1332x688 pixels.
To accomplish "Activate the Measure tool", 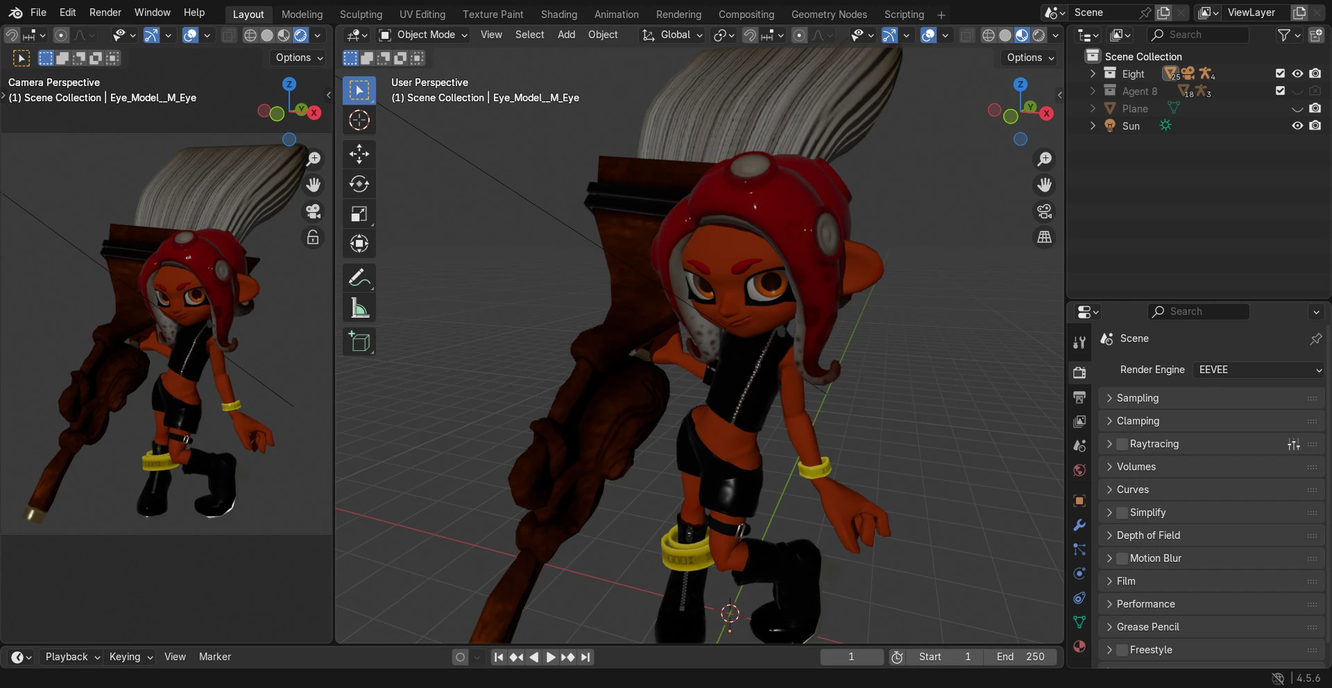I will point(359,307).
